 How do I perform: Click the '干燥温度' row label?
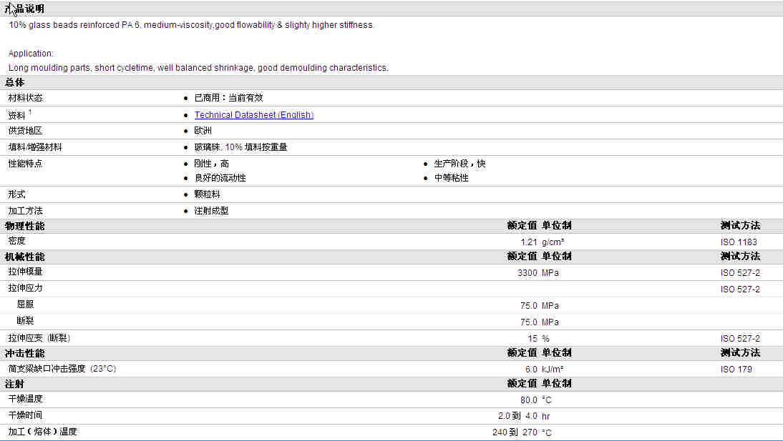[26, 399]
